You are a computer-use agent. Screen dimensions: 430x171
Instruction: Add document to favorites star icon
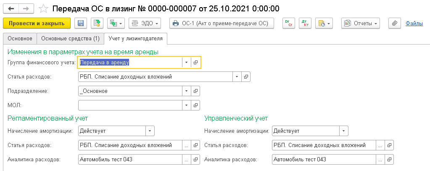43,8
